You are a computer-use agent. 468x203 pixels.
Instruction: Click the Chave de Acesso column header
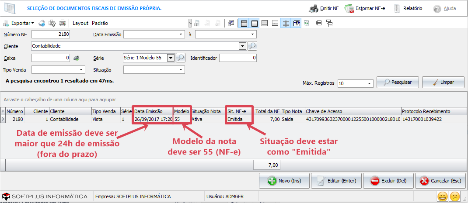[x=353, y=111]
